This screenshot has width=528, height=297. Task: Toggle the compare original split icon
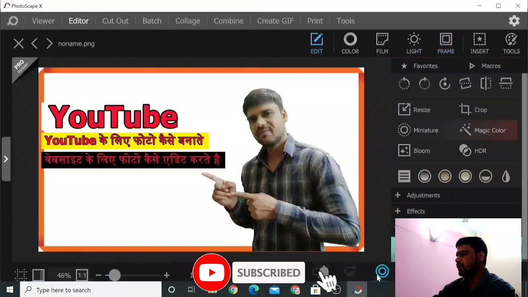click(38, 275)
